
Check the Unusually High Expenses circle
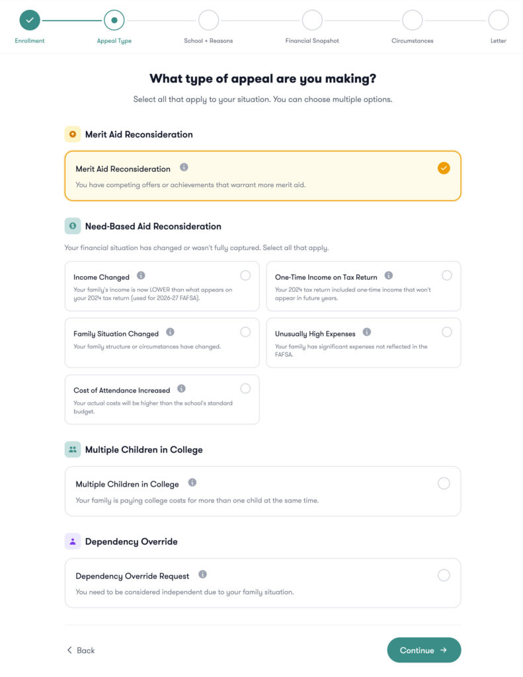447,332
